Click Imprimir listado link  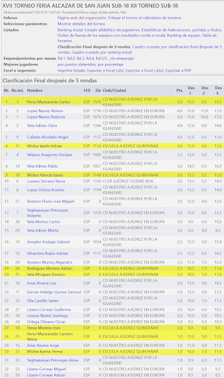71,71
